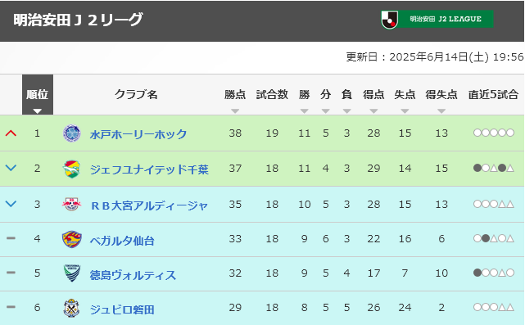Open 徳島ヴォルティス club link
Viewport: 525px width, 325px height.
pyautogui.click(x=133, y=274)
